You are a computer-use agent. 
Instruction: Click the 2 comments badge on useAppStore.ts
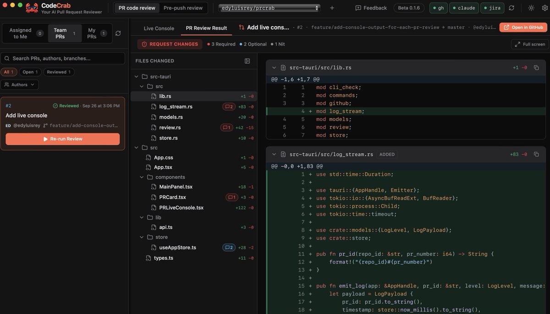[229, 248]
